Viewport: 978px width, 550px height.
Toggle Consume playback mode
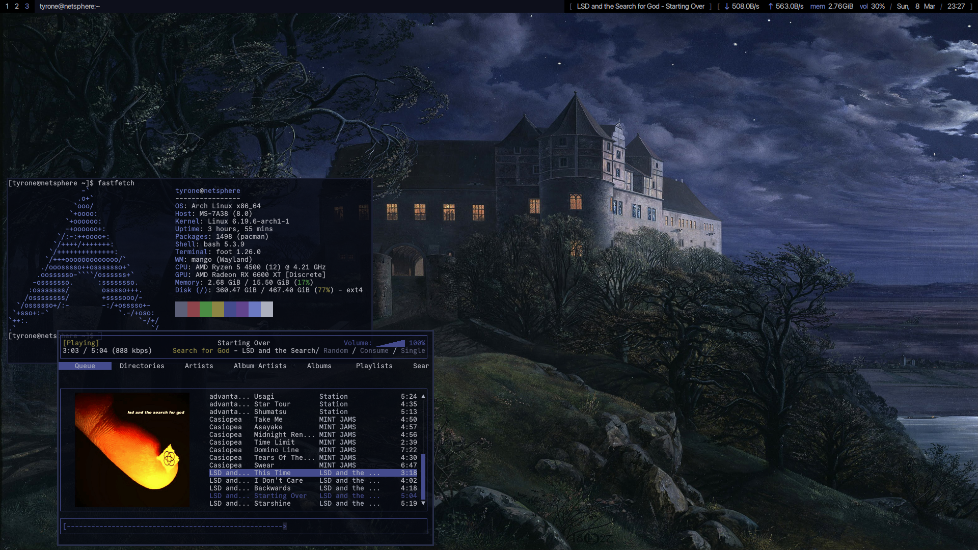click(x=374, y=351)
